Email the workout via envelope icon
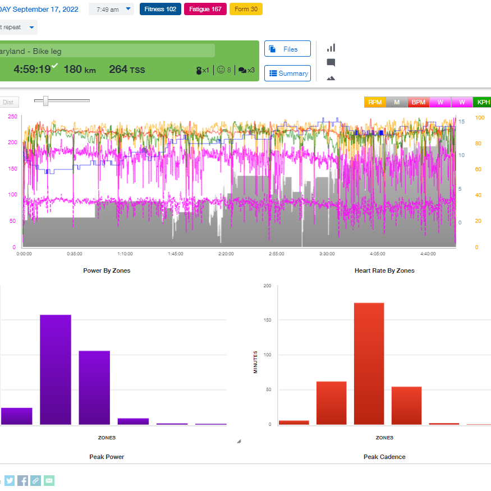Screen dimensions: 491x491 (49, 480)
